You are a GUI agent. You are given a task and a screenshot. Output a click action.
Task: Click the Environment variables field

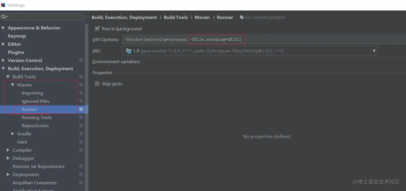tap(275, 61)
